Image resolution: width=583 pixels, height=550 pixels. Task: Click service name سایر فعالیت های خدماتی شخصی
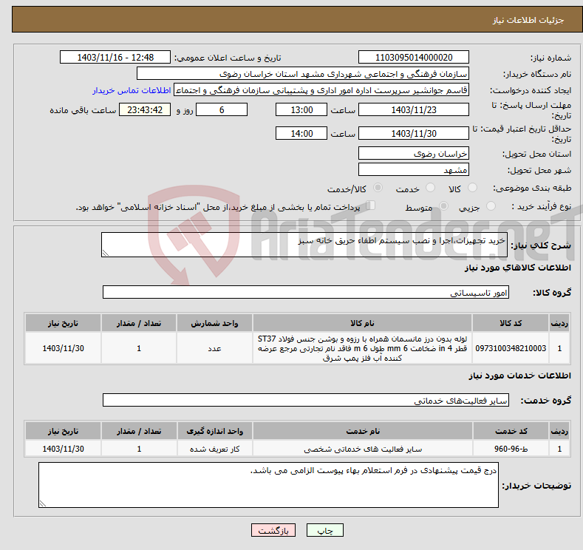coord(363,449)
